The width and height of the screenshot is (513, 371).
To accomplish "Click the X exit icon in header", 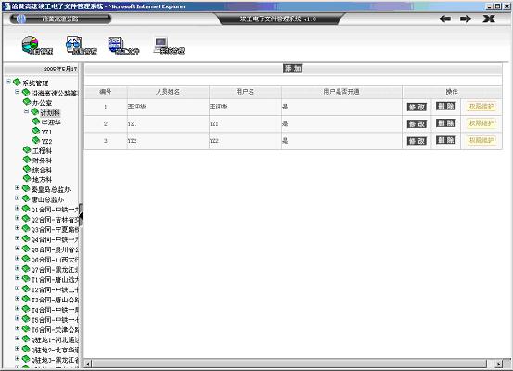I will click(x=489, y=19).
